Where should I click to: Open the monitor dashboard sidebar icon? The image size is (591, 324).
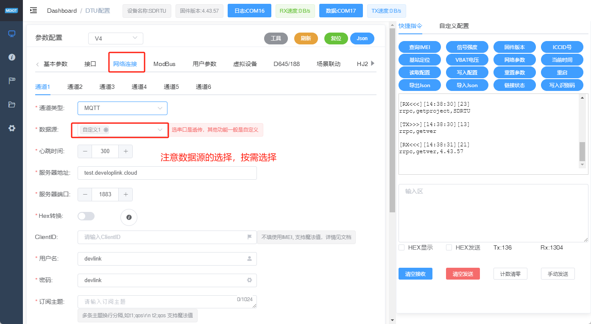12,33
